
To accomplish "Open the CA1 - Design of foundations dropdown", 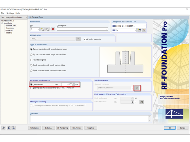I will coord(26,17).
